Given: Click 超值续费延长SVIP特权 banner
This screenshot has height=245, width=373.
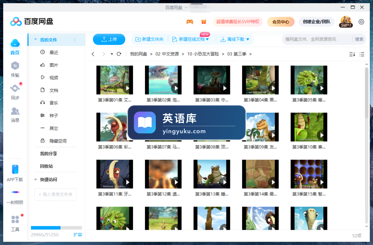Looking at the screenshot, I should point(238,22).
